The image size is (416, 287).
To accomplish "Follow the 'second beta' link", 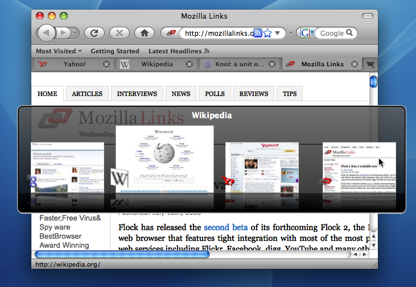I will 226,227.
